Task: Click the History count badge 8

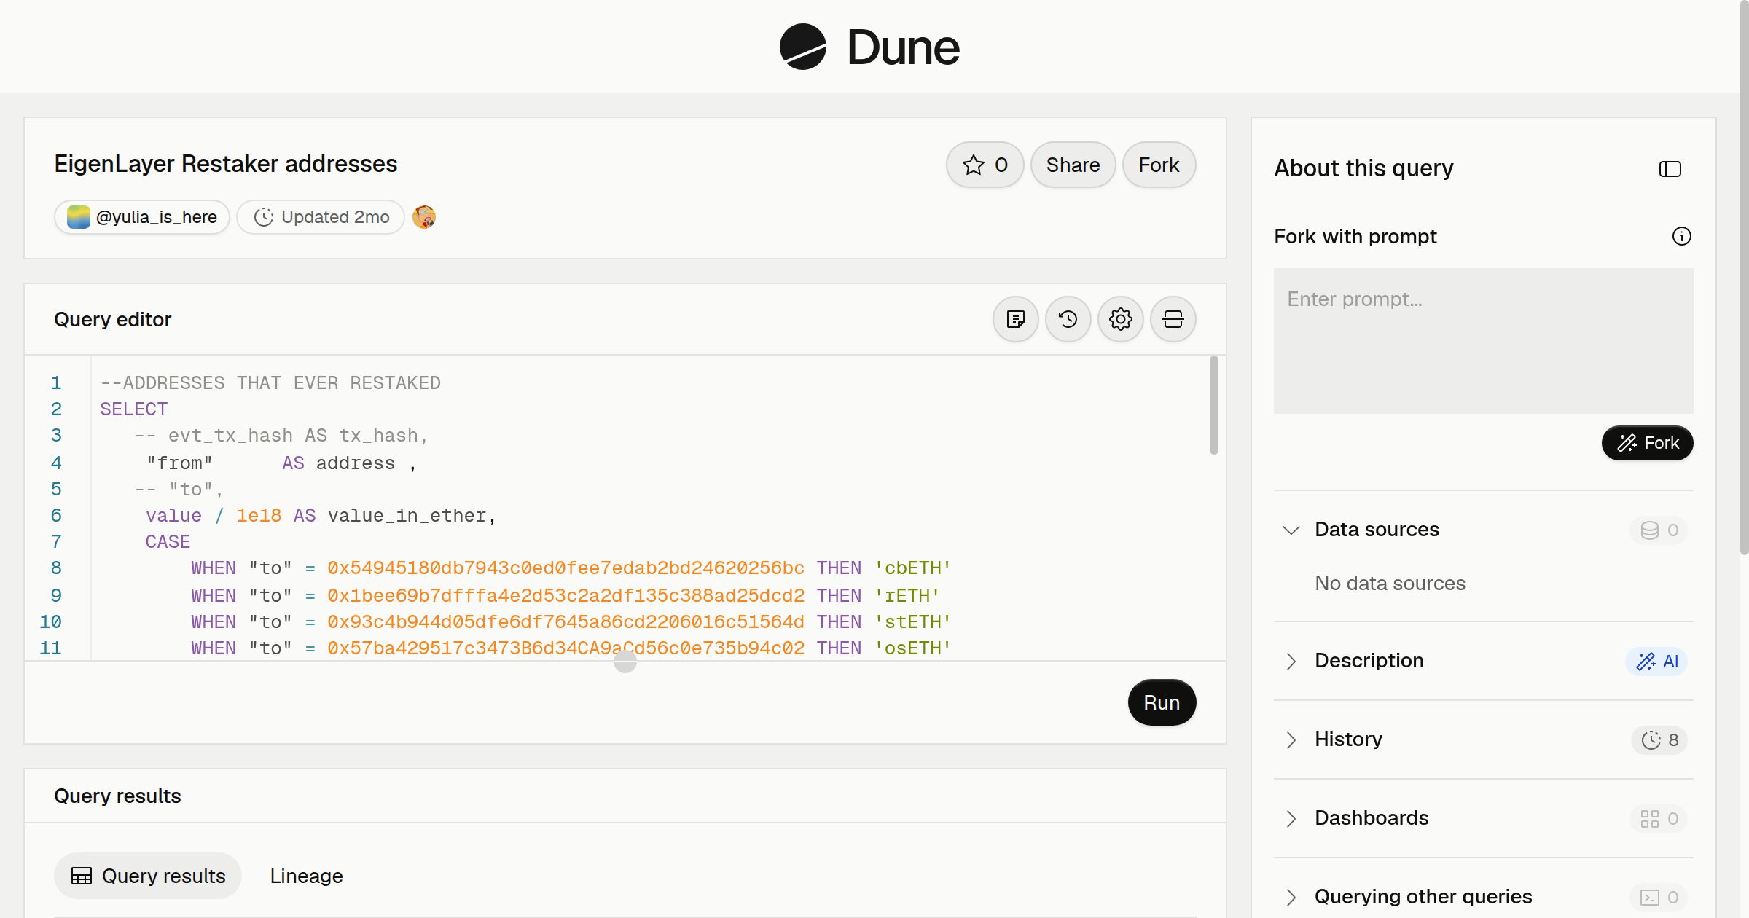Action: pyautogui.click(x=1659, y=739)
